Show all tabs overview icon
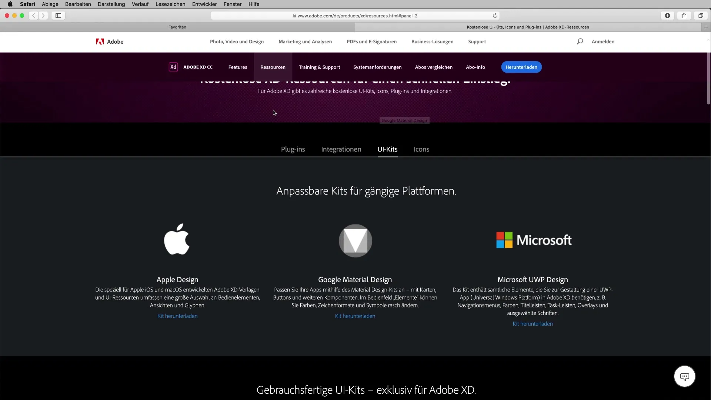This screenshot has width=711, height=400. click(x=701, y=16)
